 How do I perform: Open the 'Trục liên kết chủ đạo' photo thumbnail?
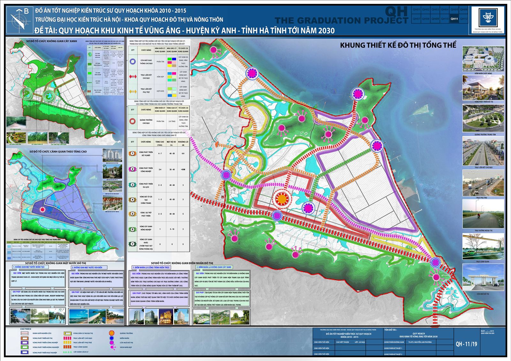pos(483,151)
